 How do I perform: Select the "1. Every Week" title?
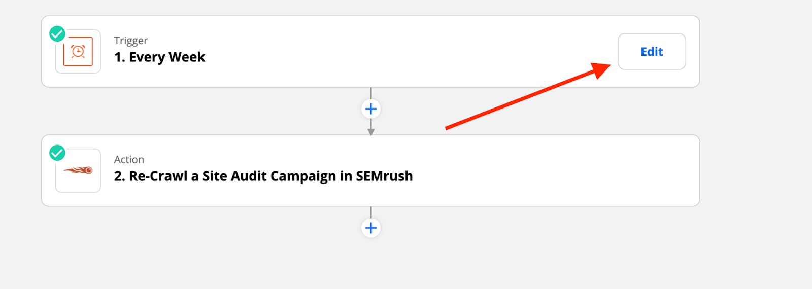pos(159,57)
